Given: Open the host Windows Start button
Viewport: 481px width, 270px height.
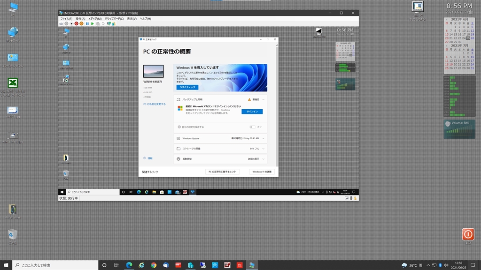Looking at the screenshot, I should pyautogui.click(x=6, y=265).
